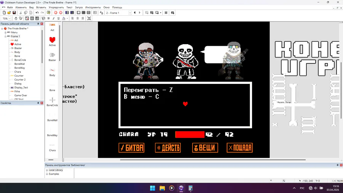Open the Изменить menu

[21, 8]
